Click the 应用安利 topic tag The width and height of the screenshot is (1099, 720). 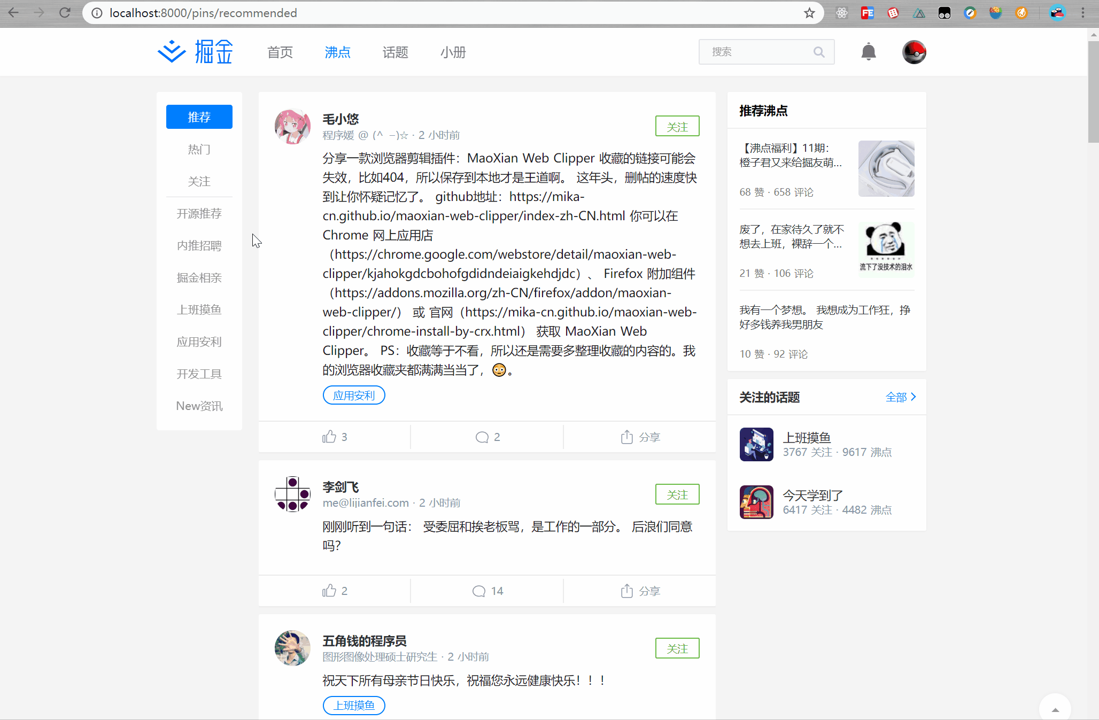(353, 396)
